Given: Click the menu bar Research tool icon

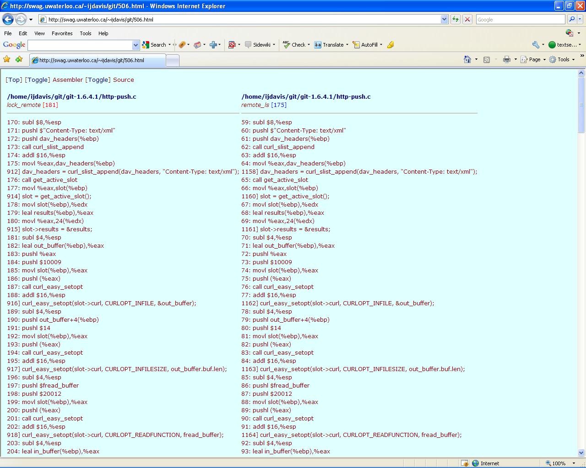Looking at the screenshot, I should point(570,33).
